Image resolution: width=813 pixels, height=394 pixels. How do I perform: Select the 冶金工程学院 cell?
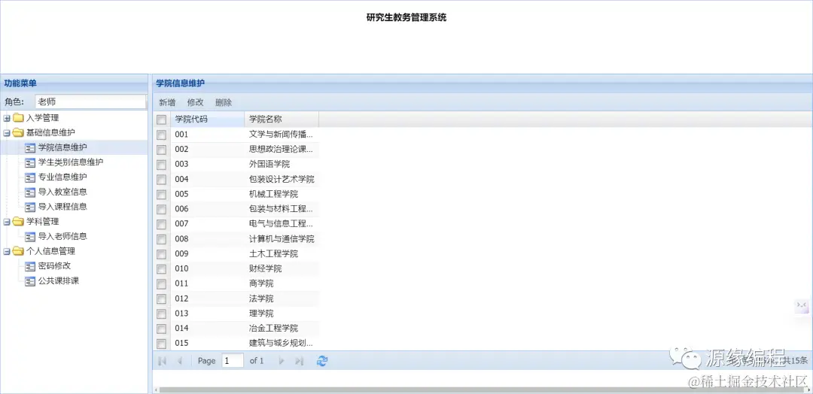click(x=282, y=329)
